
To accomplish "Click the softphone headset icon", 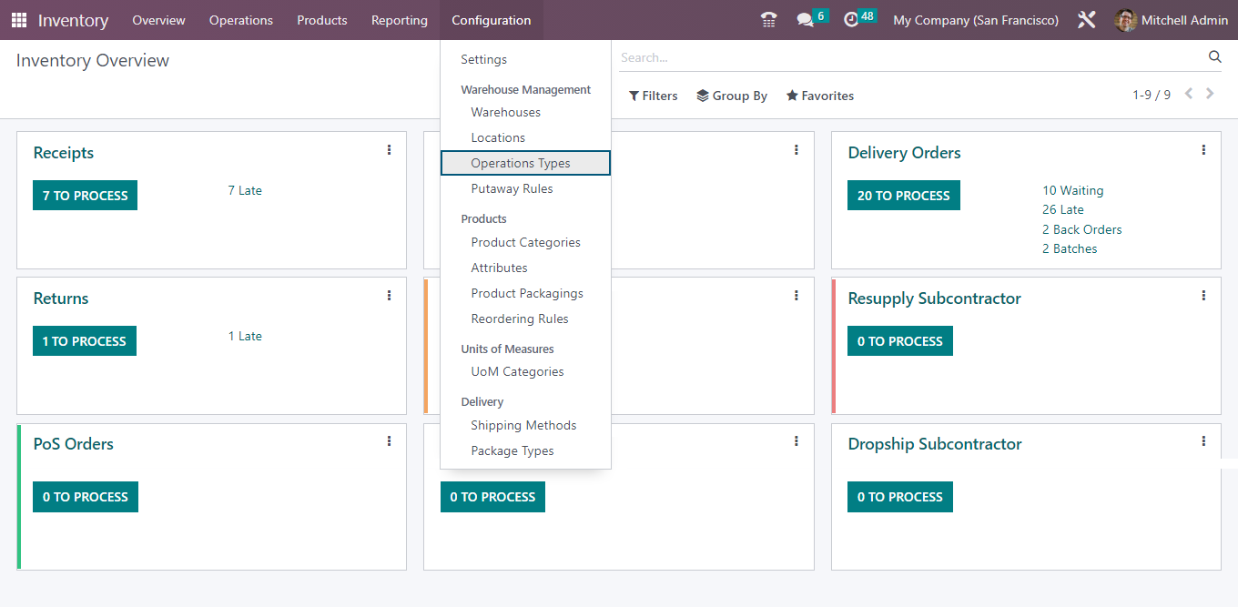I will click(x=768, y=18).
